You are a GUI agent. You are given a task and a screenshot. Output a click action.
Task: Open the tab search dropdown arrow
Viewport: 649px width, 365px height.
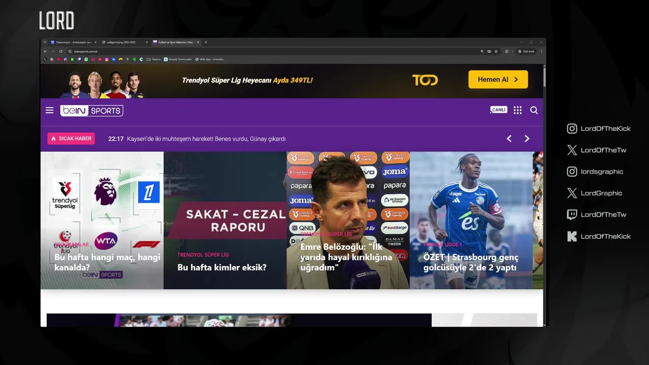pyautogui.click(x=45, y=42)
